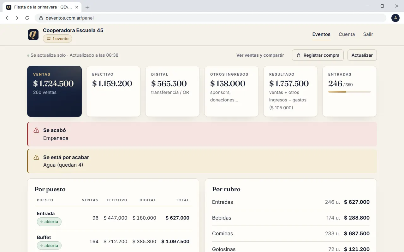404x252 pixels.
Task: Click the $ 627.000 total in Entrada row
Action: 177,218
